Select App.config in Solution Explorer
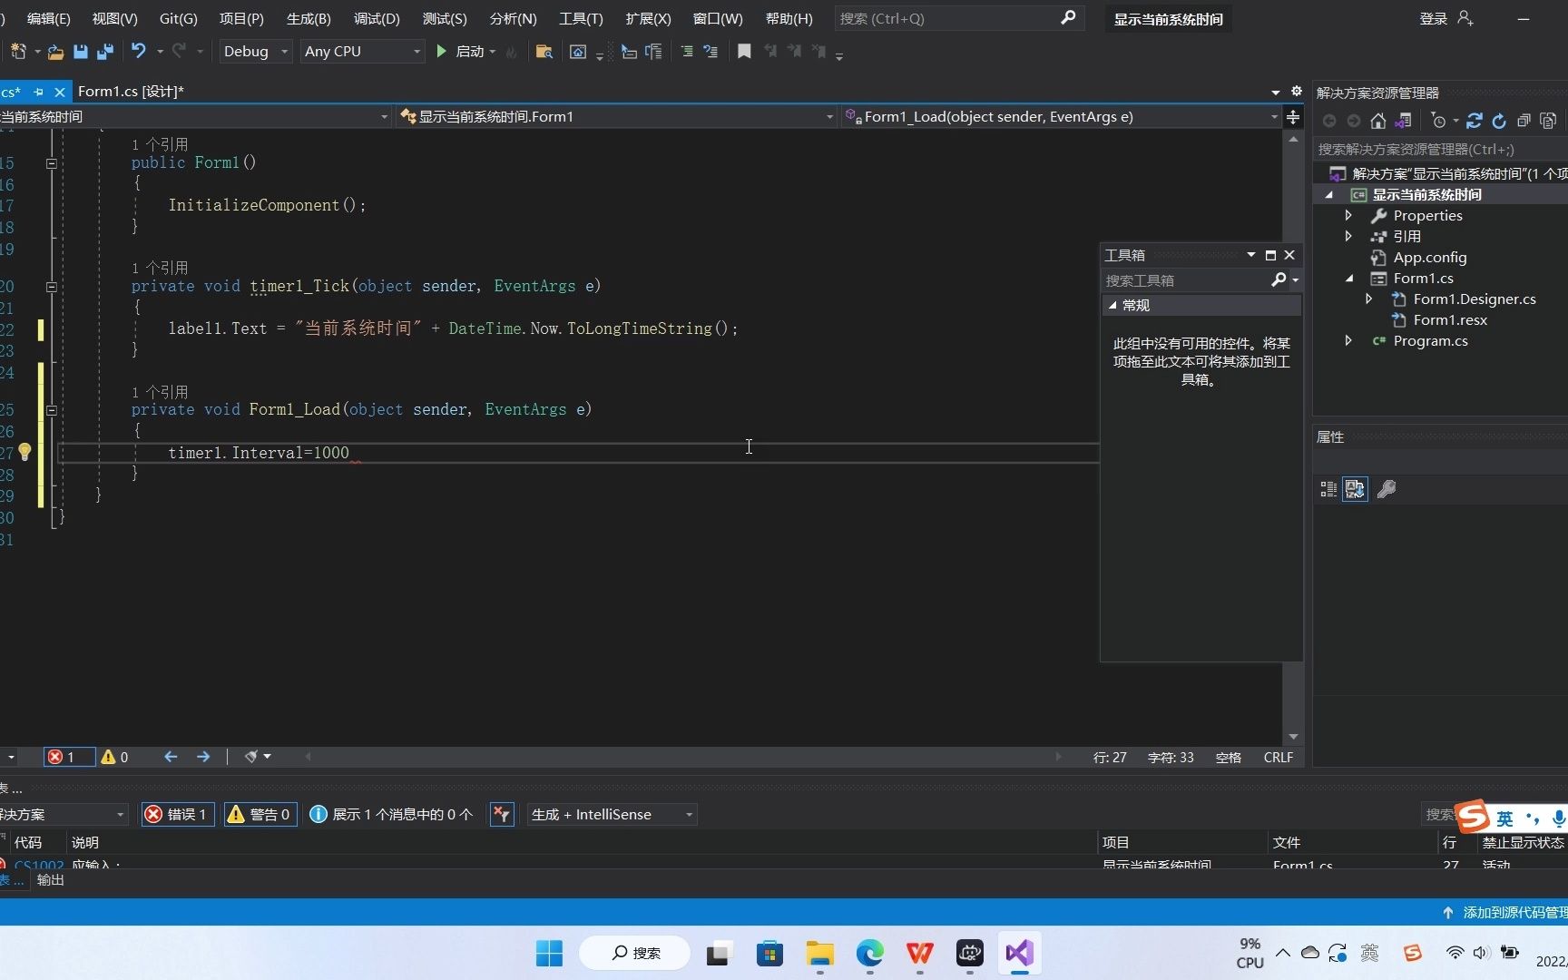This screenshot has width=1568, height=980. [x=1429, y=257]
